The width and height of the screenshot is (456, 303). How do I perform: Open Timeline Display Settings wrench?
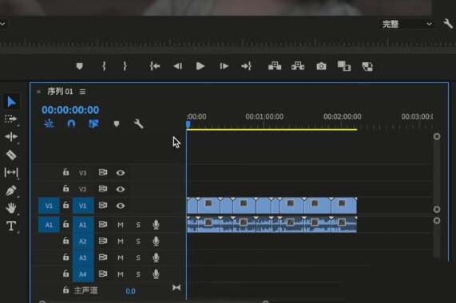pyautogui.click(x=138, y=124)
